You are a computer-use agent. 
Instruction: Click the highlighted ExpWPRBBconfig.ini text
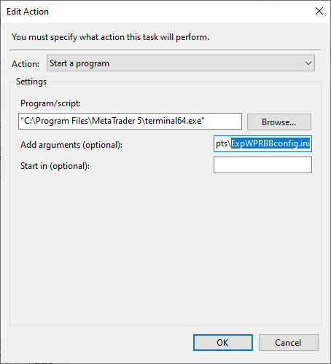270,143
